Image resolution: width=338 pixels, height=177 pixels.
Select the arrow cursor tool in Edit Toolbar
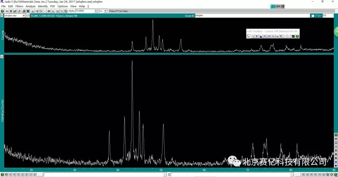(x=249, y=36)
